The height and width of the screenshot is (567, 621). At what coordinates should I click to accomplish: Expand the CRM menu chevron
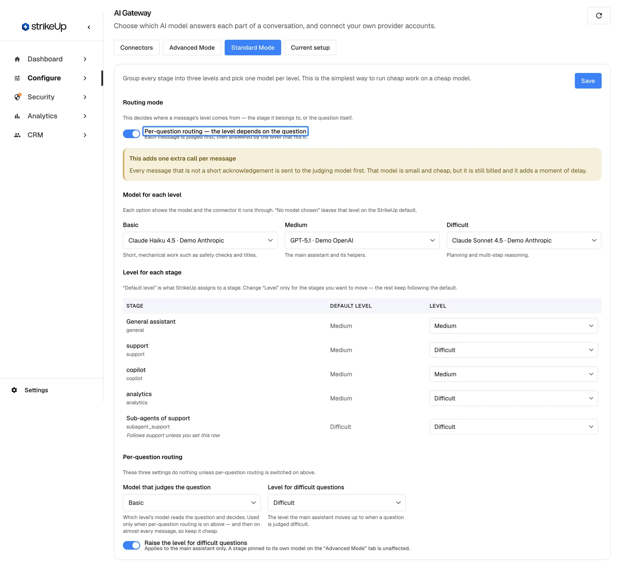click(85, 135)
